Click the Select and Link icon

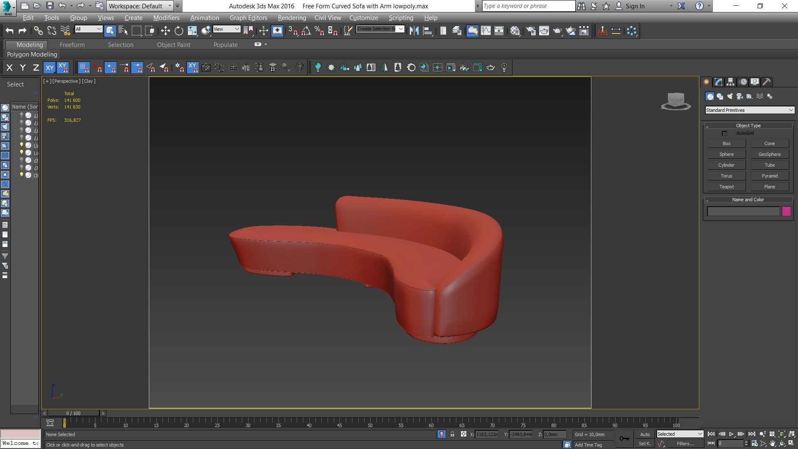pyautogui.click(x=38, y=31)
